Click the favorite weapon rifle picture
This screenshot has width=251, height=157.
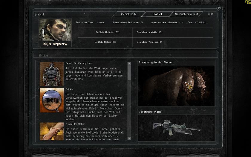[176, 128]
